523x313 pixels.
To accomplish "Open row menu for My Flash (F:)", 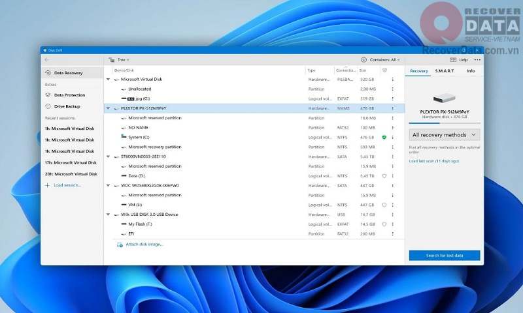I will (x=393, y=224).
